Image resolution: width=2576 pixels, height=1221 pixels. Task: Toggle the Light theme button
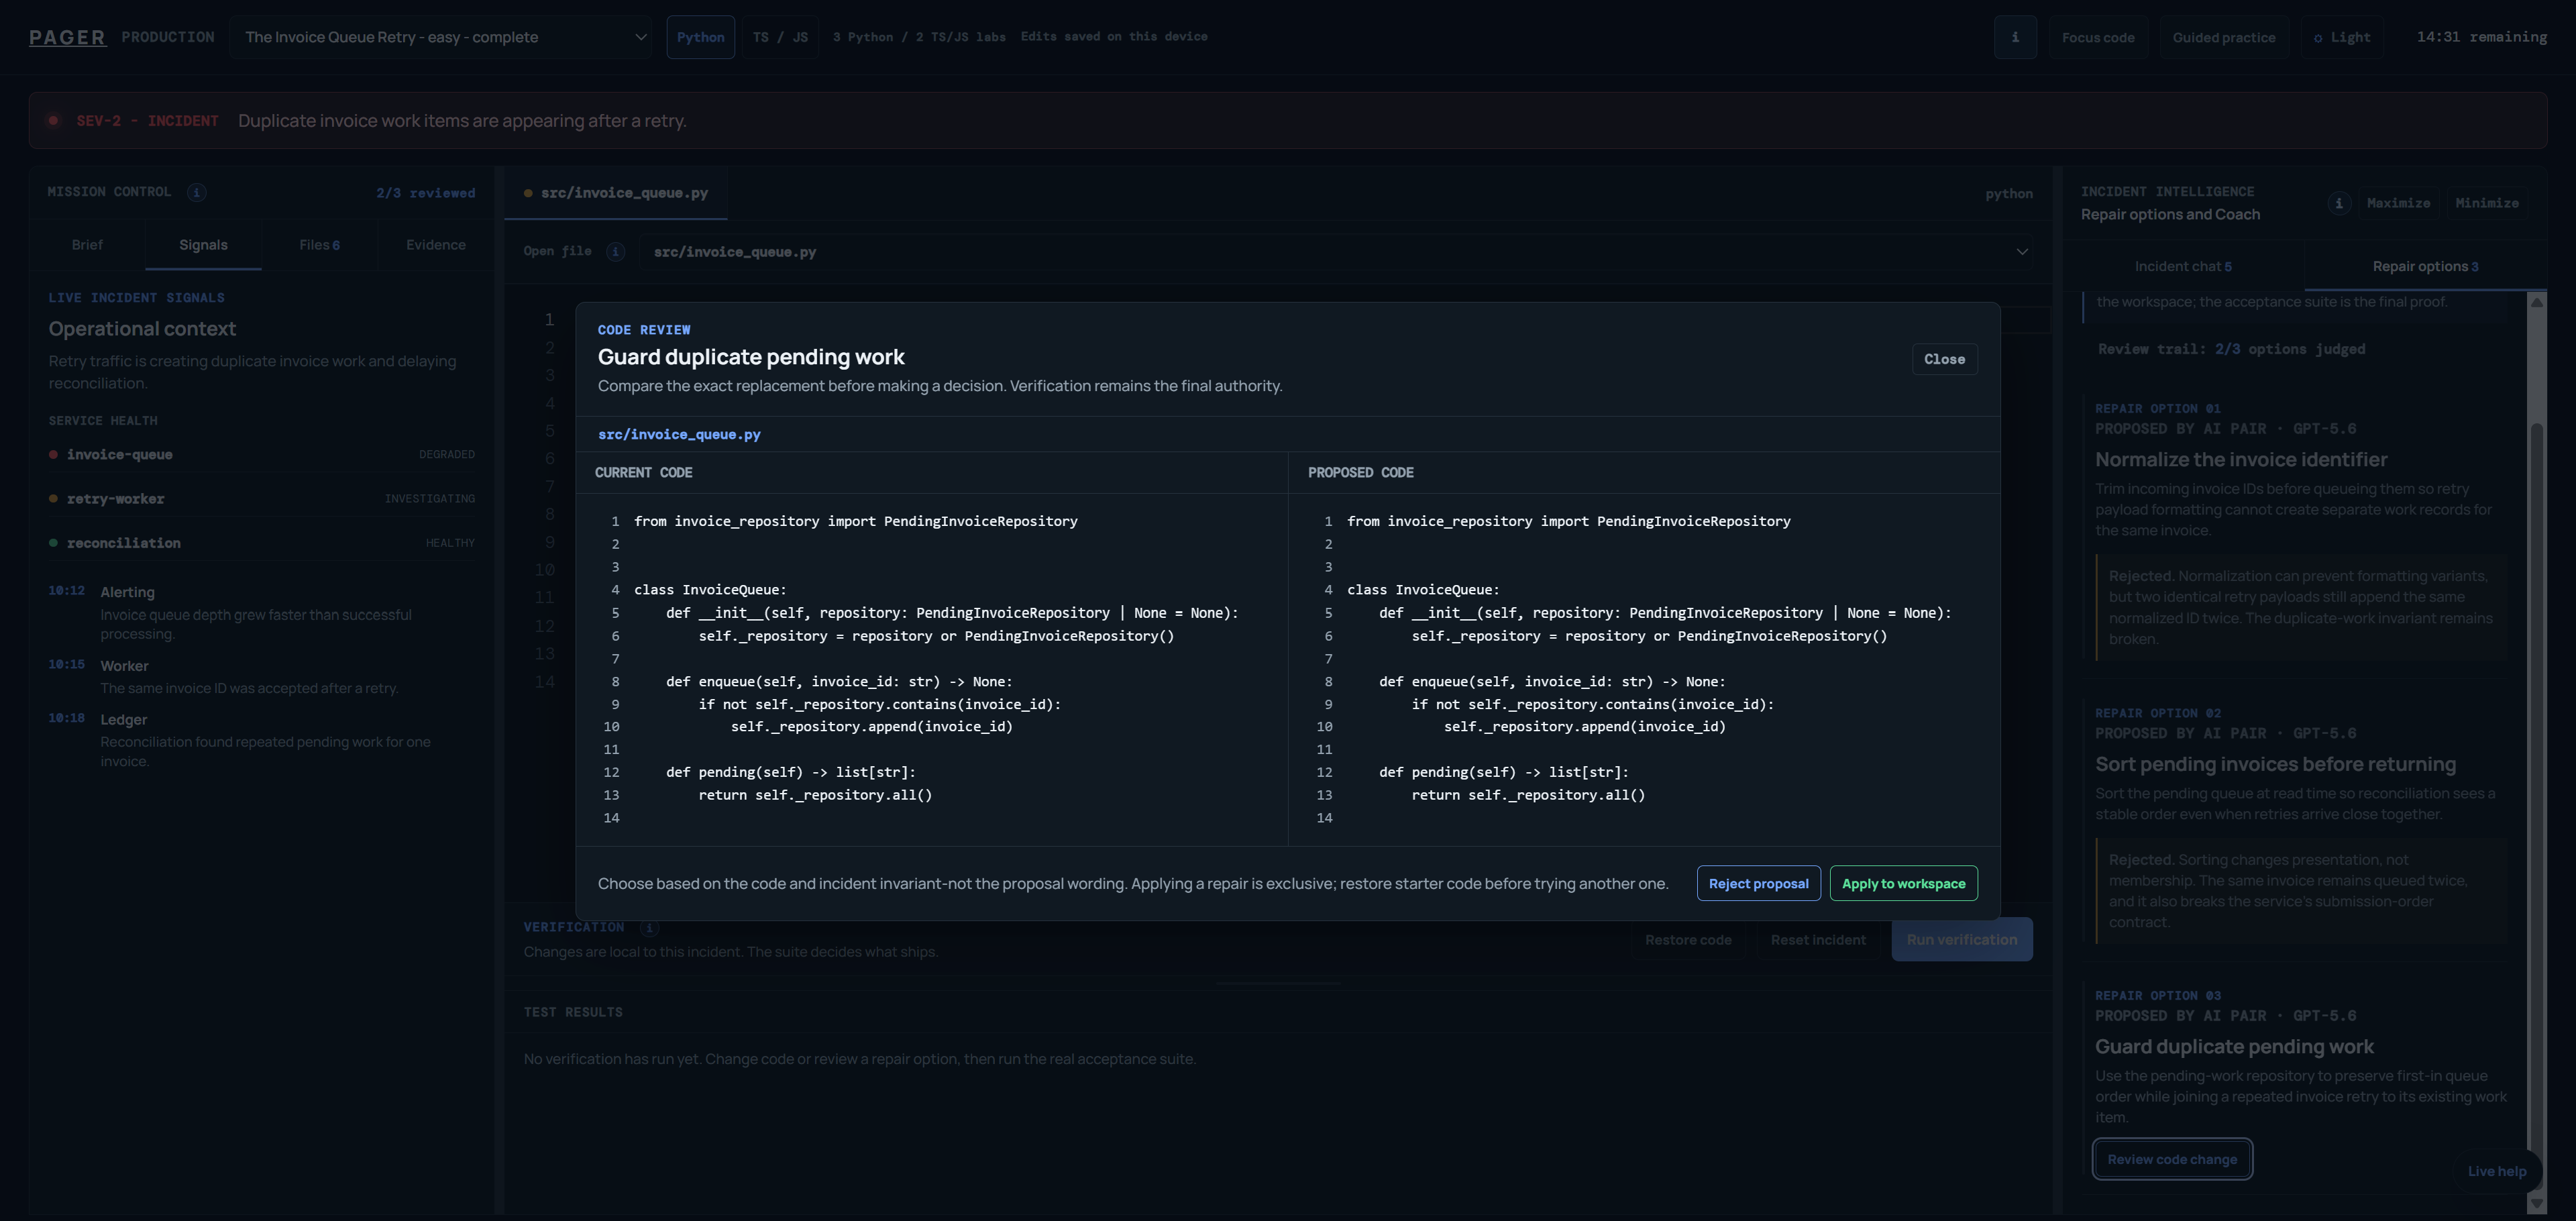click(x=2341, y=37)
